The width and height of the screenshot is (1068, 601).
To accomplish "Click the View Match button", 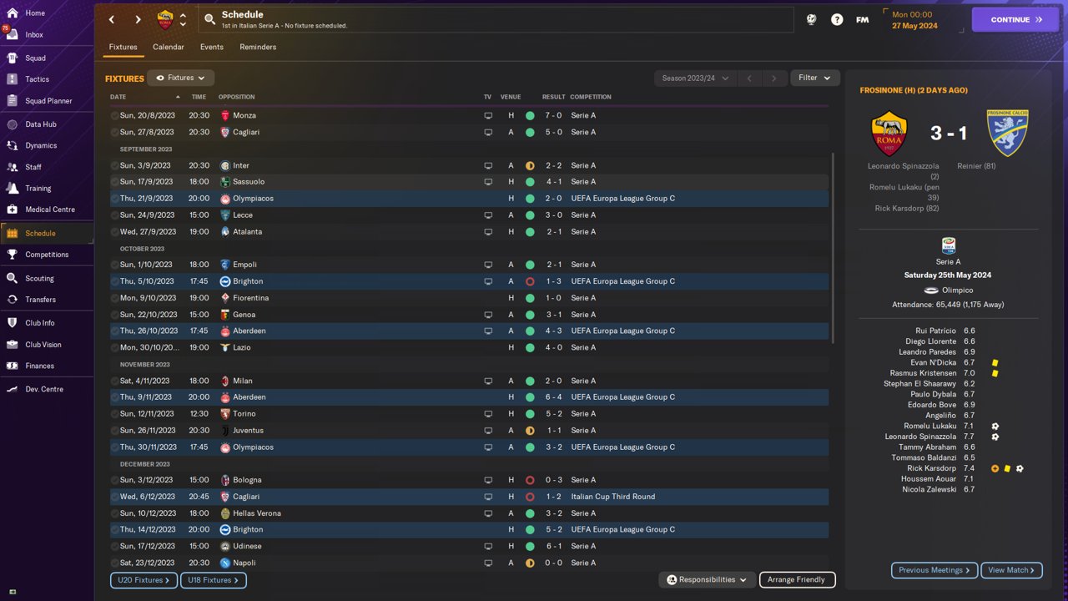I will pos(1011,570).
